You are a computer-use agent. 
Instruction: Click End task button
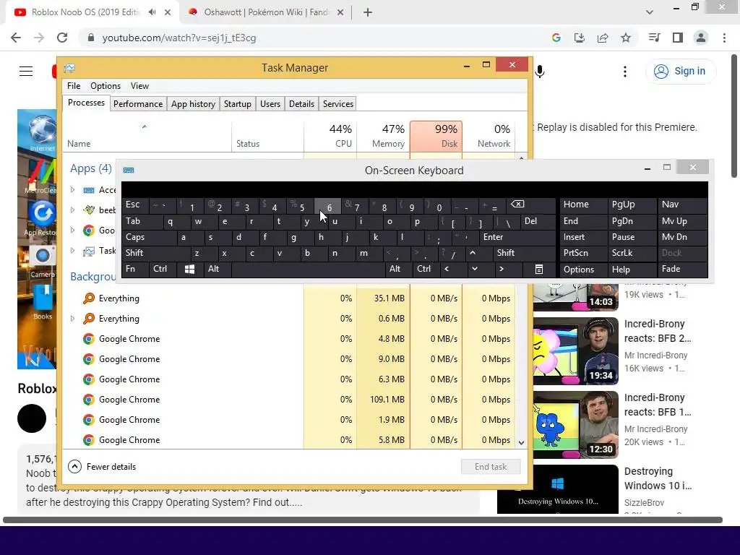491,467
